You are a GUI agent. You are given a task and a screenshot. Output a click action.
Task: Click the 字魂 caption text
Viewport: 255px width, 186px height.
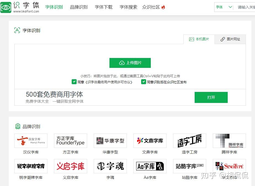(x=110, y=177)
